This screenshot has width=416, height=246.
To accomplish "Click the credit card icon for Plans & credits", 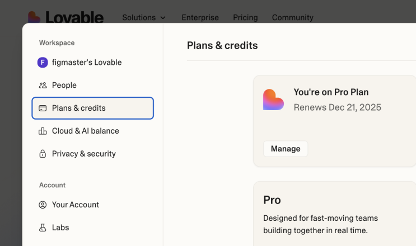I will [43, 108].
